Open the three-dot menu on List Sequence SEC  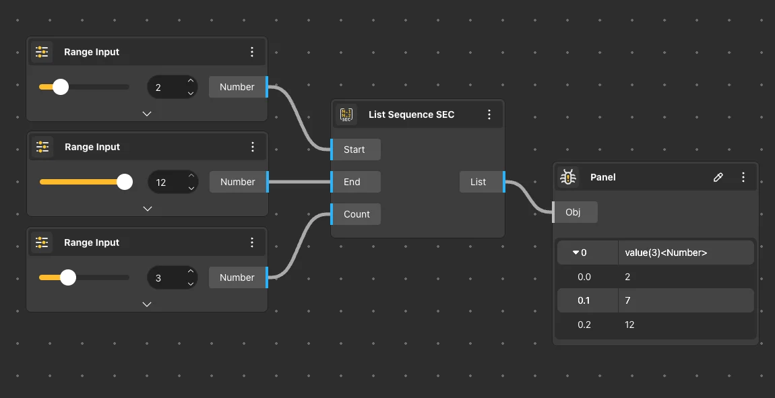click(489, 114)
